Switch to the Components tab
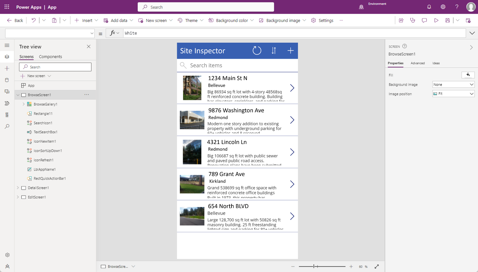The image size is (478, 272). tap(50, 57)
